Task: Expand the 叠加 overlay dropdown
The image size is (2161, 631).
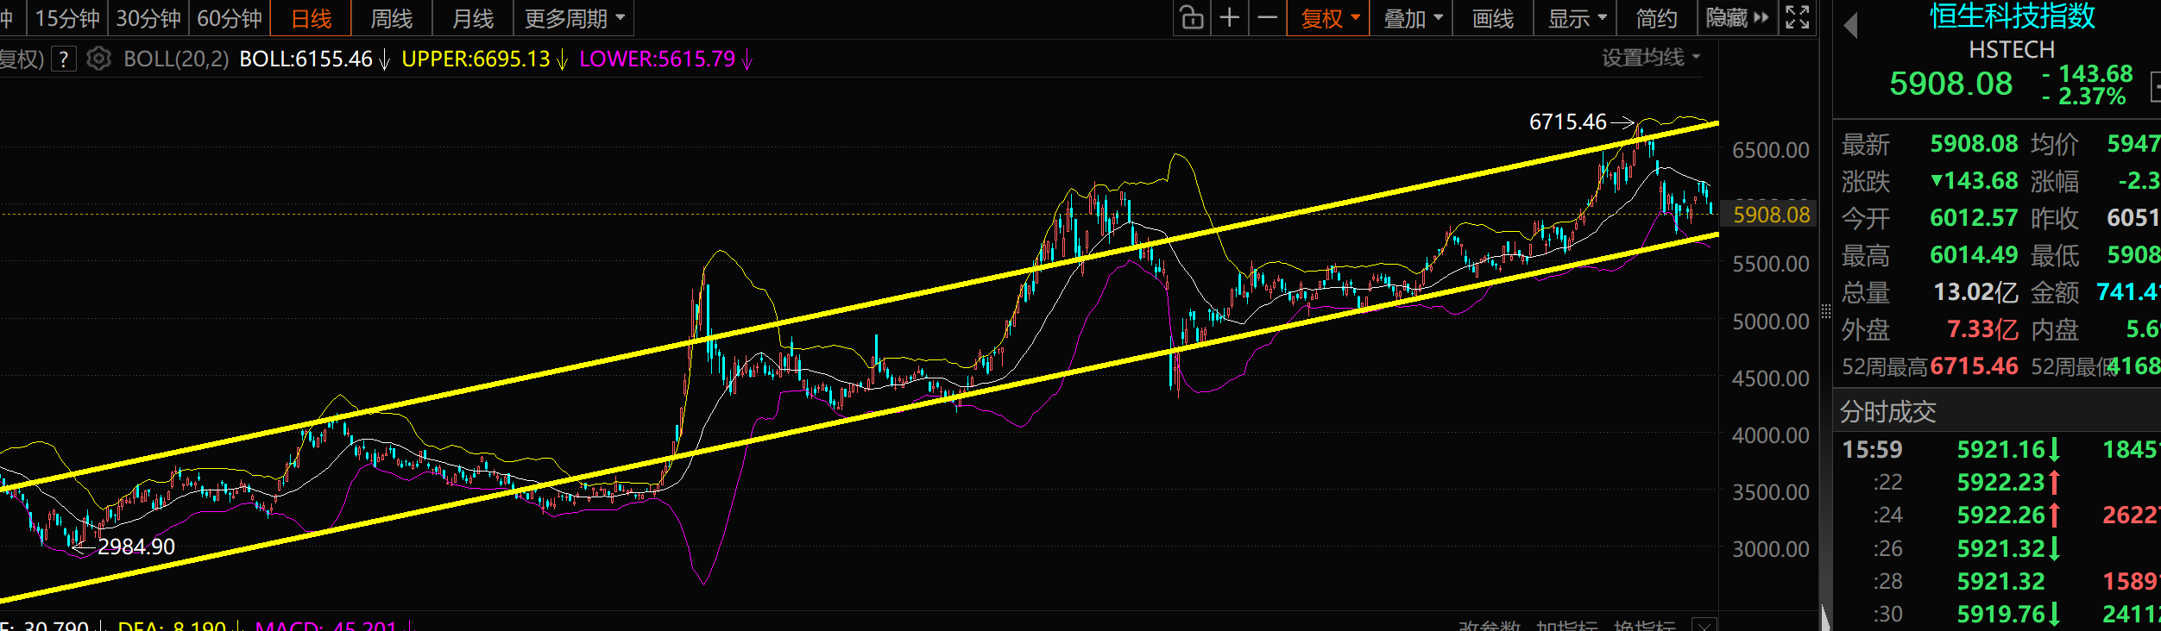Action: 1412,18
